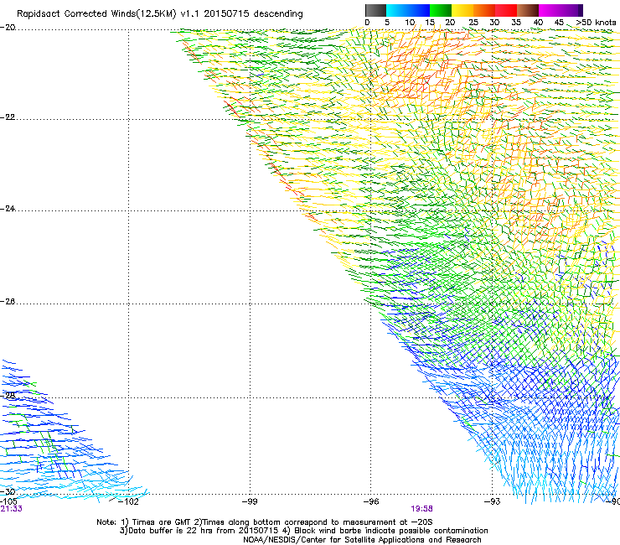
Task: Click the legend label '30'
Action: click(494, 23)
